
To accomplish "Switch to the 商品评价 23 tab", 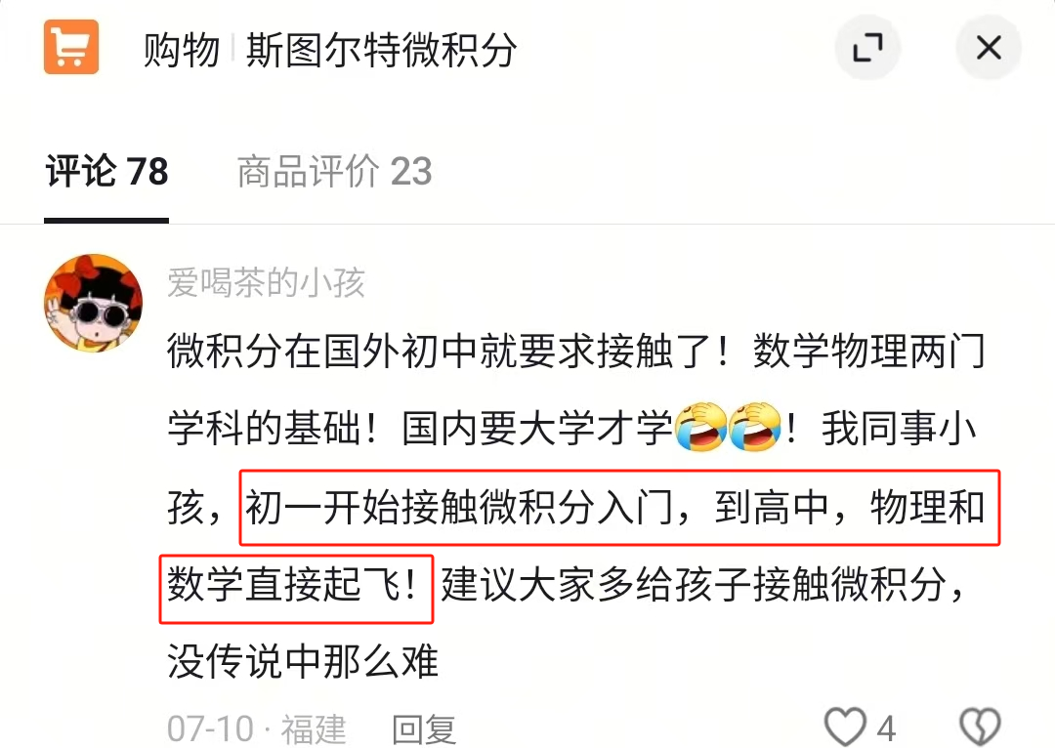I will click(x=334, y=171).
